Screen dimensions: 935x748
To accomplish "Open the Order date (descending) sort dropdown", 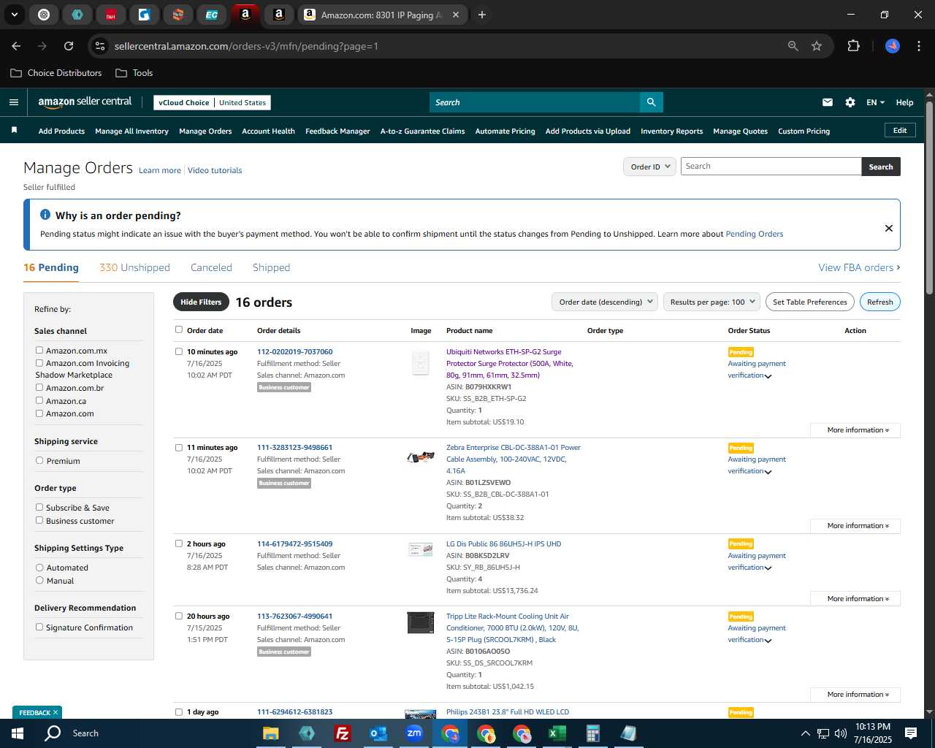I will coord(605,302).
